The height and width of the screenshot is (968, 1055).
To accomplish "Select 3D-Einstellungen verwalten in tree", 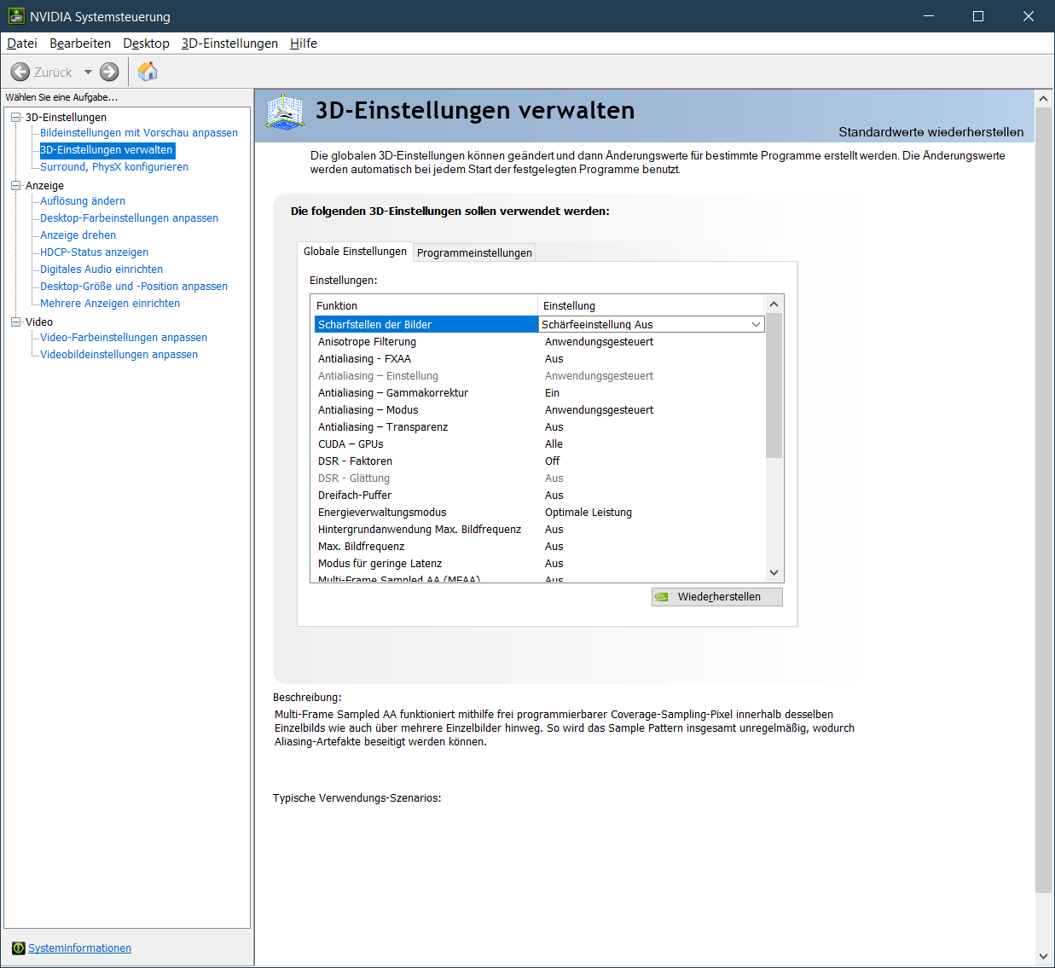I will click(x=107, y=150).
